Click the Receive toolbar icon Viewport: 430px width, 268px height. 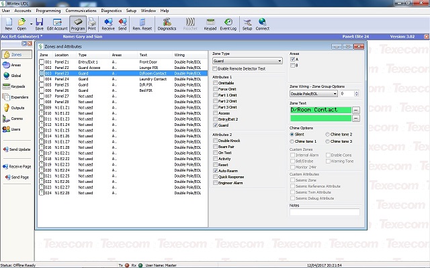coord(108,23)
